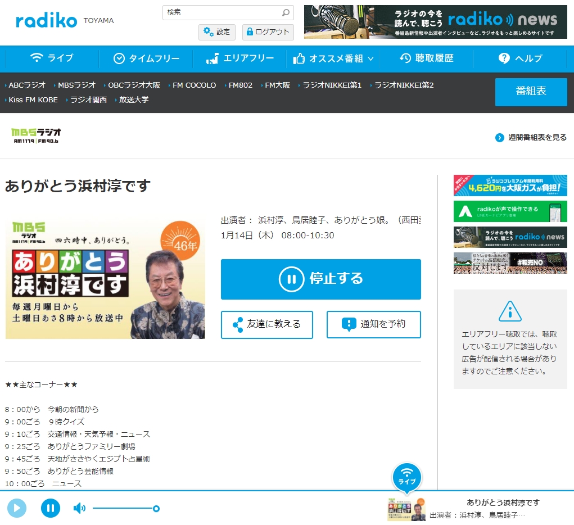Screen dimensions: 574x525
Task: Expand the オススメ番組 dropdown
Action: [333, 58]
